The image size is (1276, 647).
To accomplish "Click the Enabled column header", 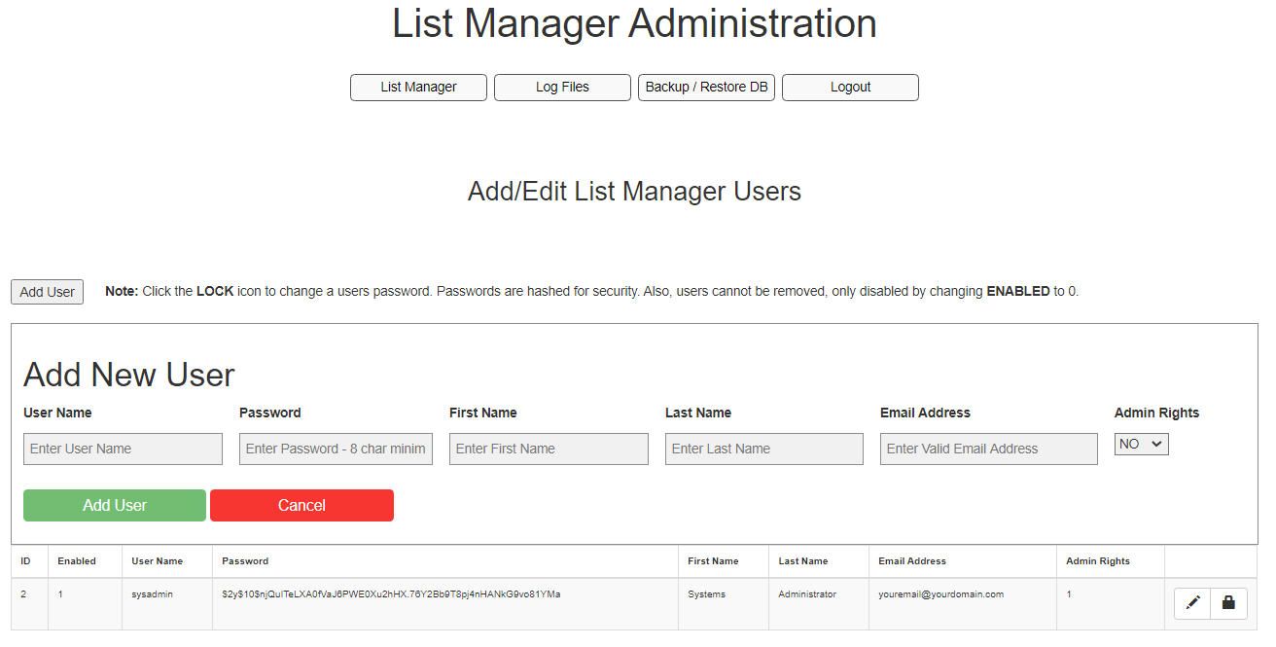I will pyautogui.click(x=77, y=561).
